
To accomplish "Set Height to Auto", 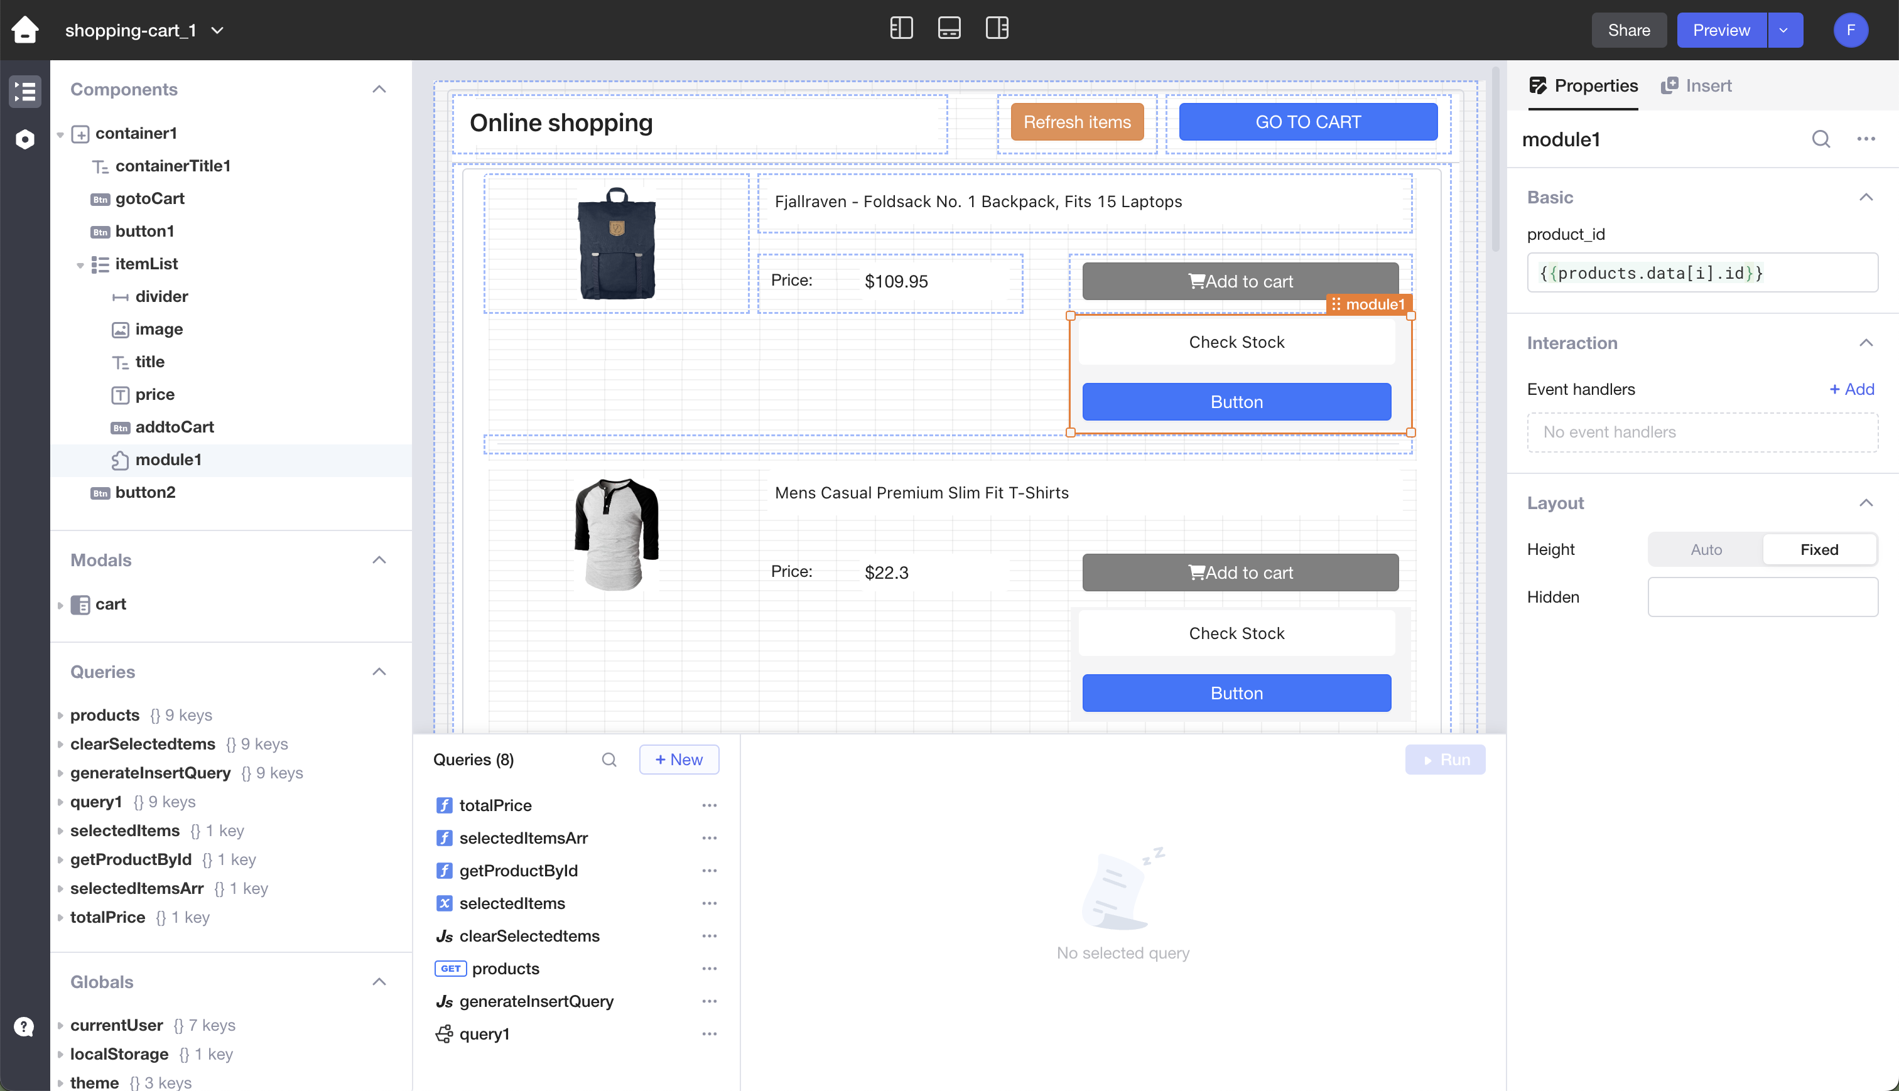I will pos(1706,549).
